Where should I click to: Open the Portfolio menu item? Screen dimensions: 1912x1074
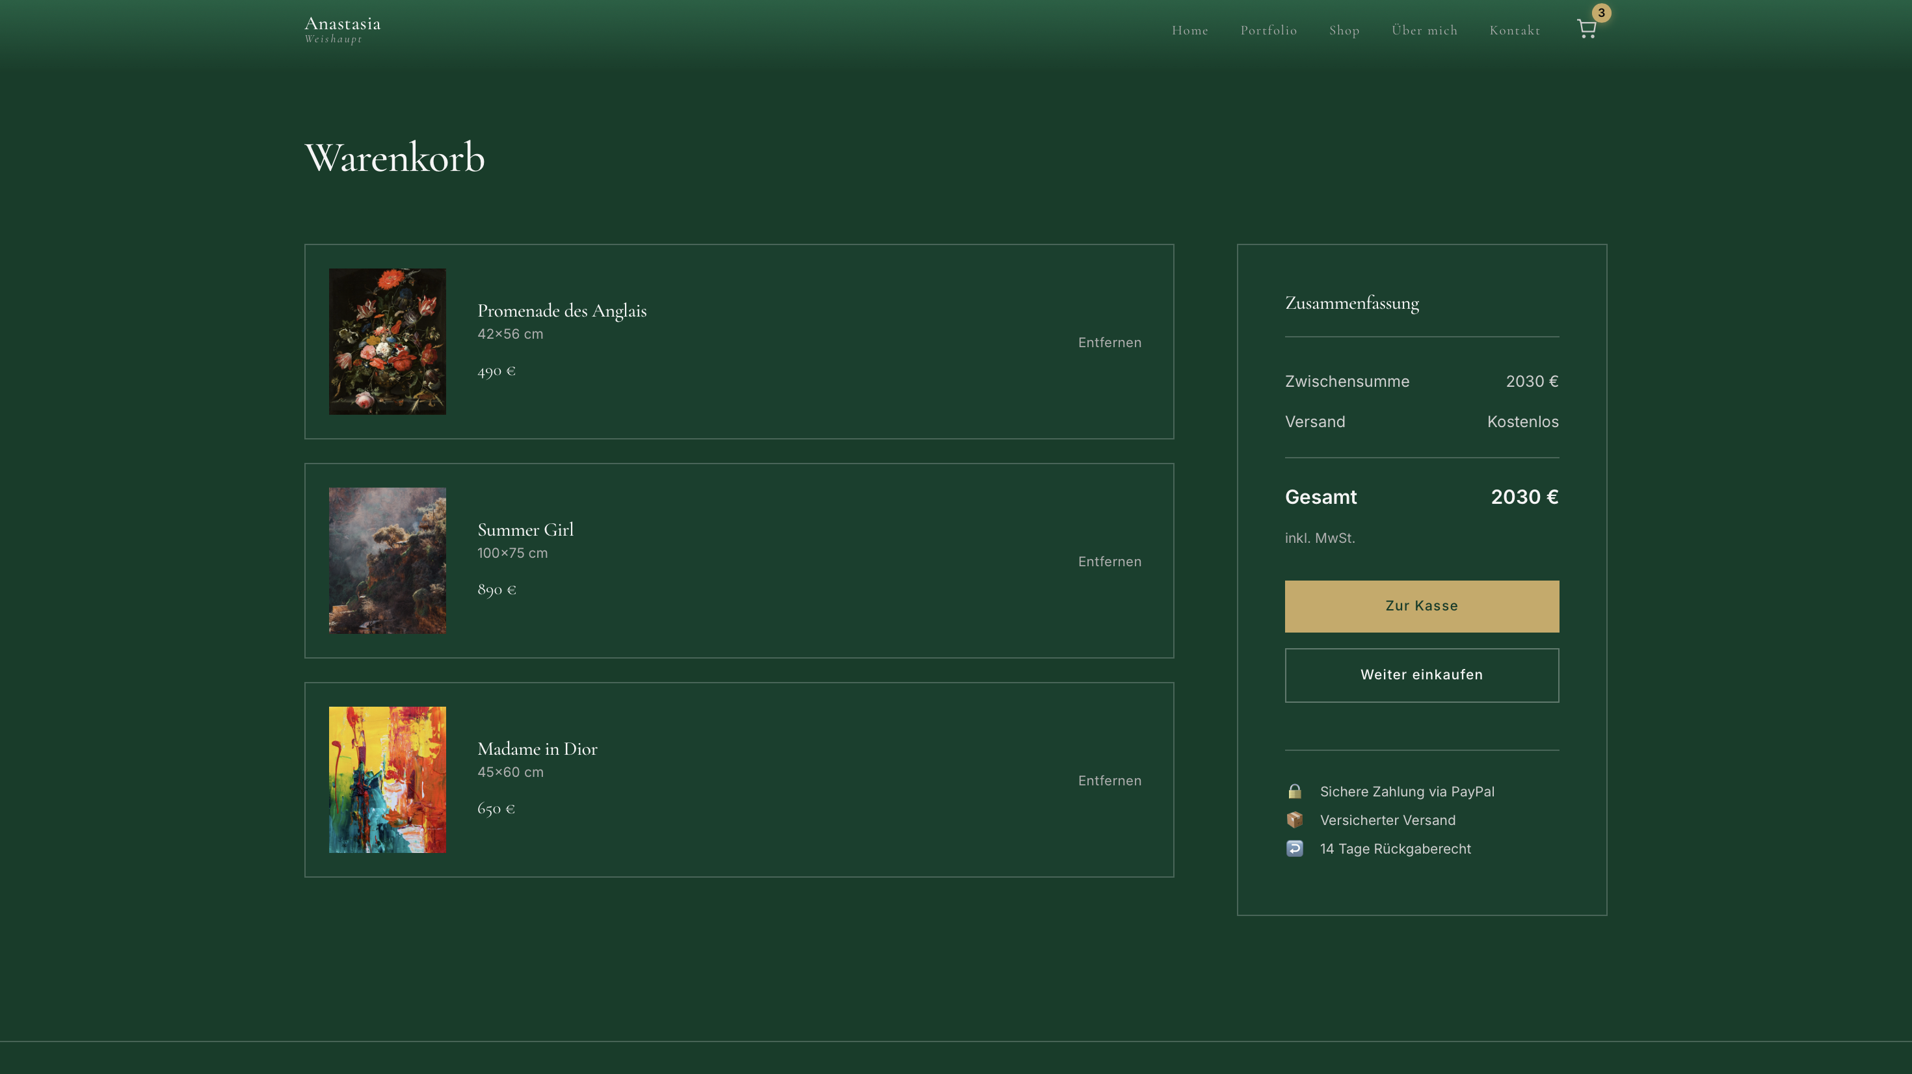[1268, 31]
